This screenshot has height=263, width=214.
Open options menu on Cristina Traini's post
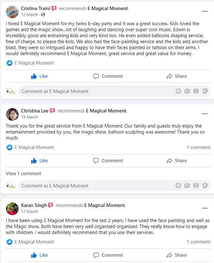tap(205, 11)
